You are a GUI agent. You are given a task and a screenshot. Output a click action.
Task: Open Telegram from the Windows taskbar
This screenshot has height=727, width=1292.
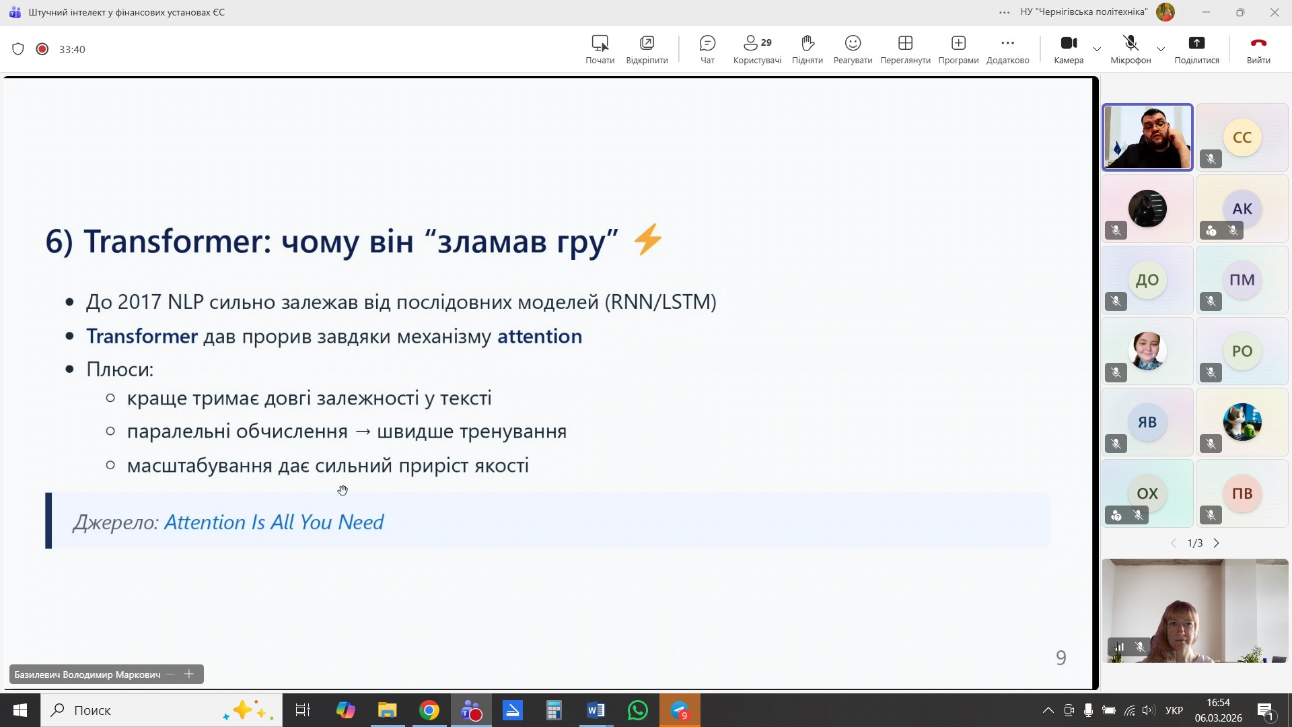pos(680,710)
